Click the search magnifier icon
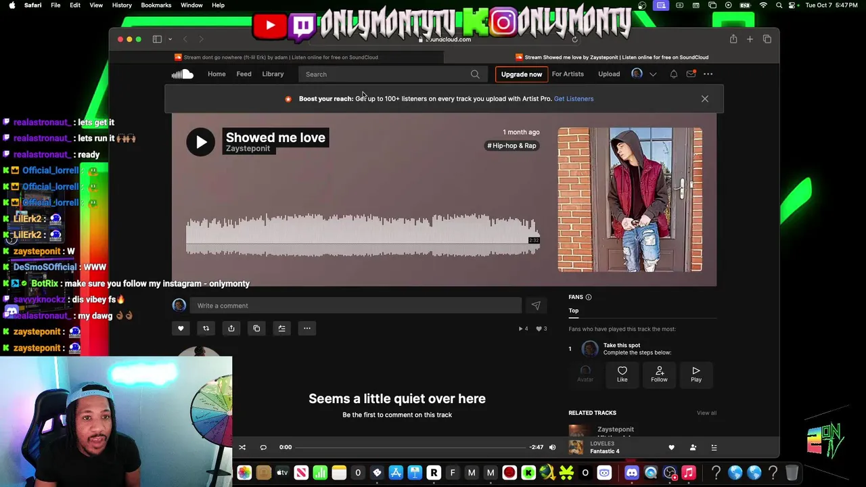Viewport: 866px width, 487px height. click(x=475, y=74)
